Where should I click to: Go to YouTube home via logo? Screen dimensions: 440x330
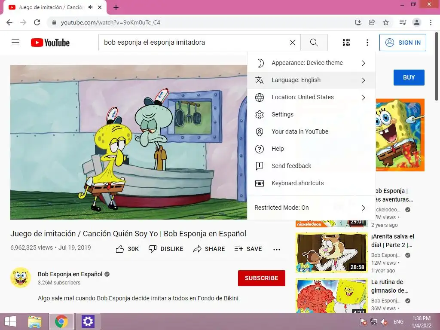point(50,43)
